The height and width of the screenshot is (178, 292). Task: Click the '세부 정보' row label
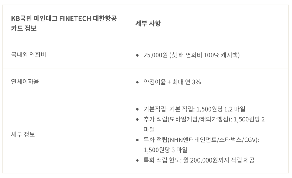pyautogui.click(x=23, y=134)
